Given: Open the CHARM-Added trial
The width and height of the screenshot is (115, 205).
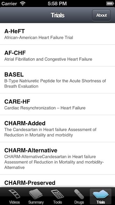Looking at the screenshot, I should pos(57,128).
